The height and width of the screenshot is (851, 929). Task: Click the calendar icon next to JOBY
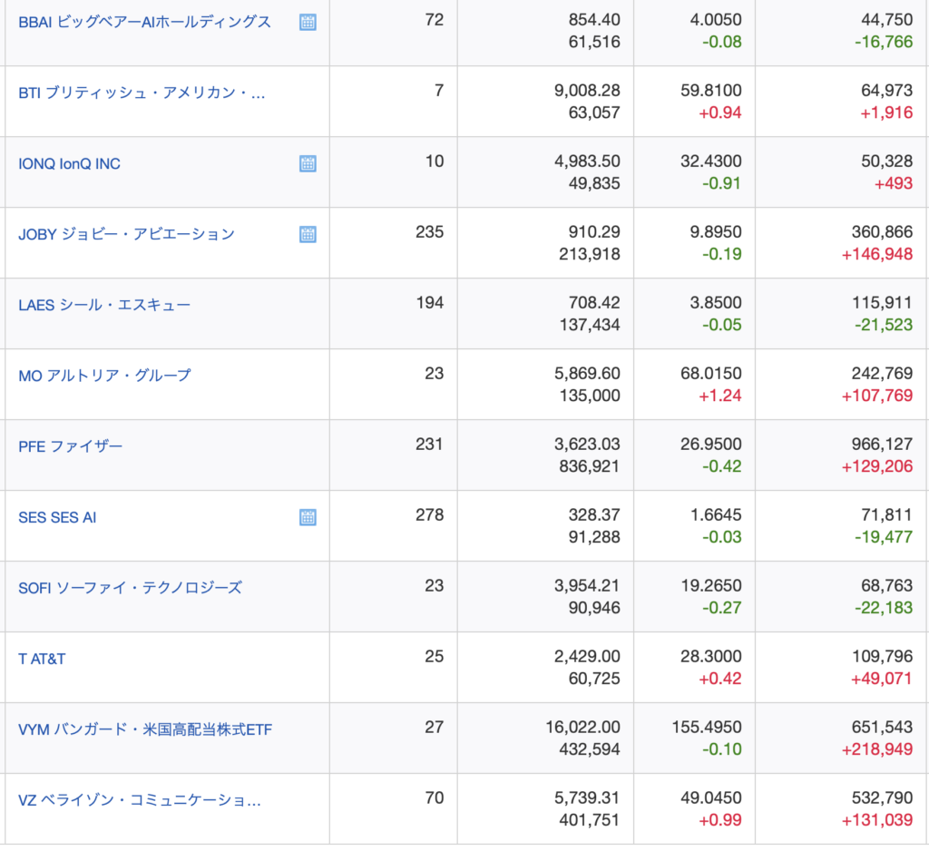pyautogui.click(x=308, y=234)
